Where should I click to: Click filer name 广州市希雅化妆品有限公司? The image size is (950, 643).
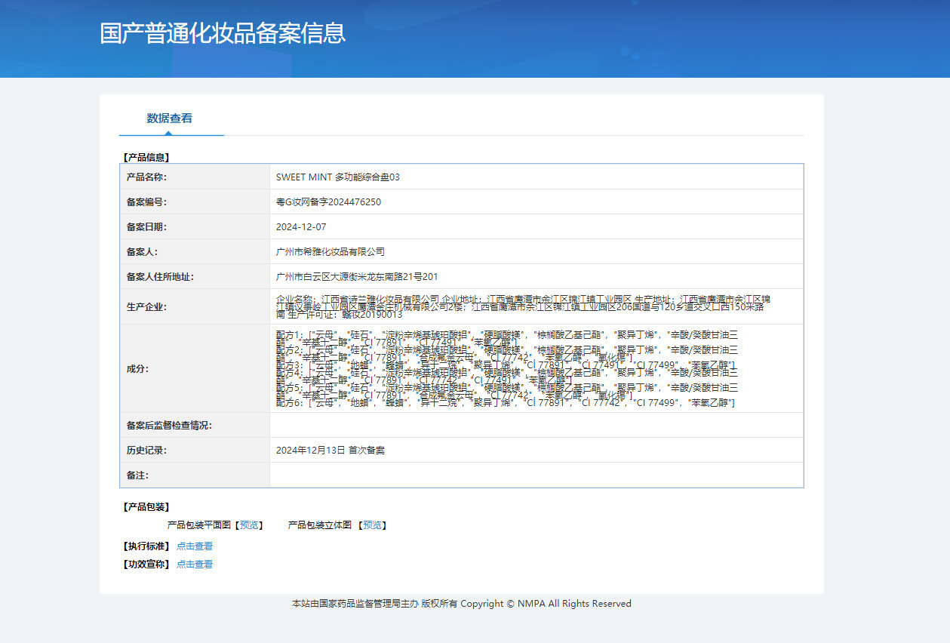point(331,252)
